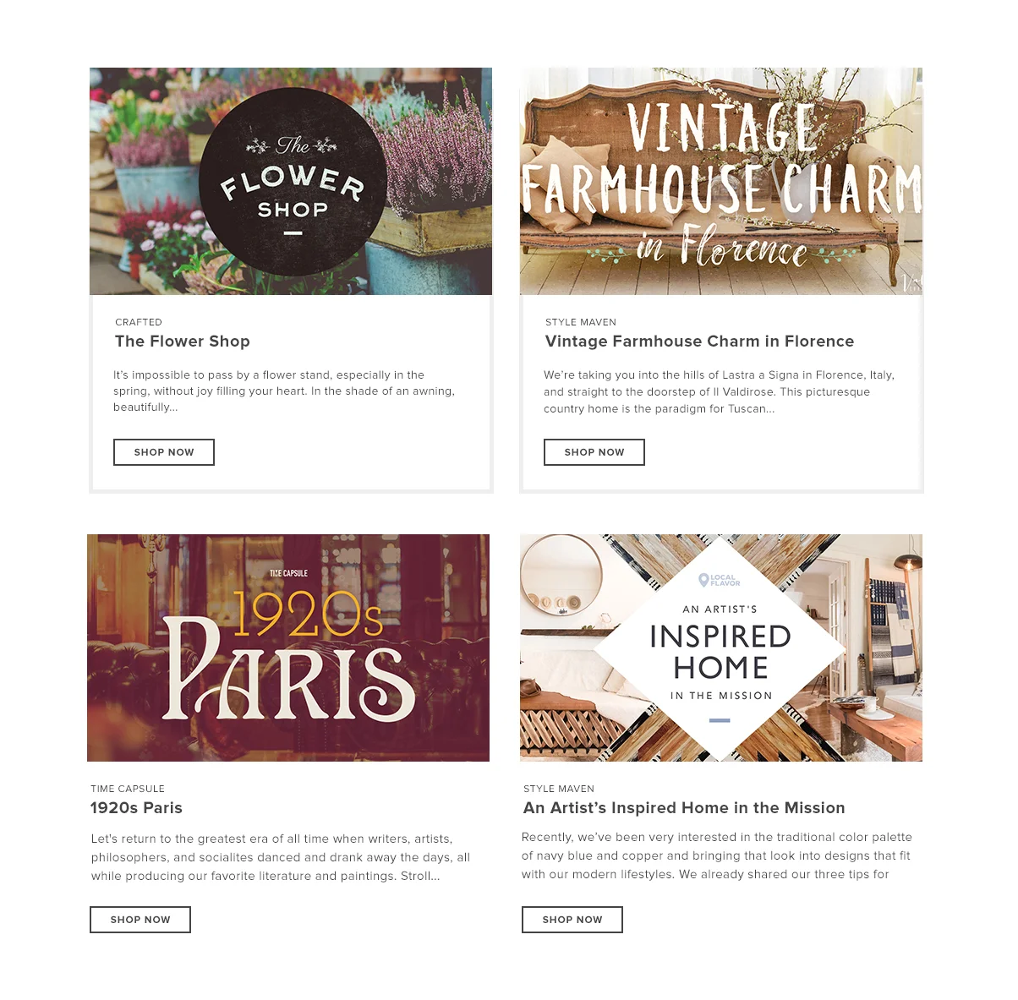Click the Vintage Farmhouse excerpt about Il Valdirose
Viewport: 1018px width, 1000px height.
point(719,391)
